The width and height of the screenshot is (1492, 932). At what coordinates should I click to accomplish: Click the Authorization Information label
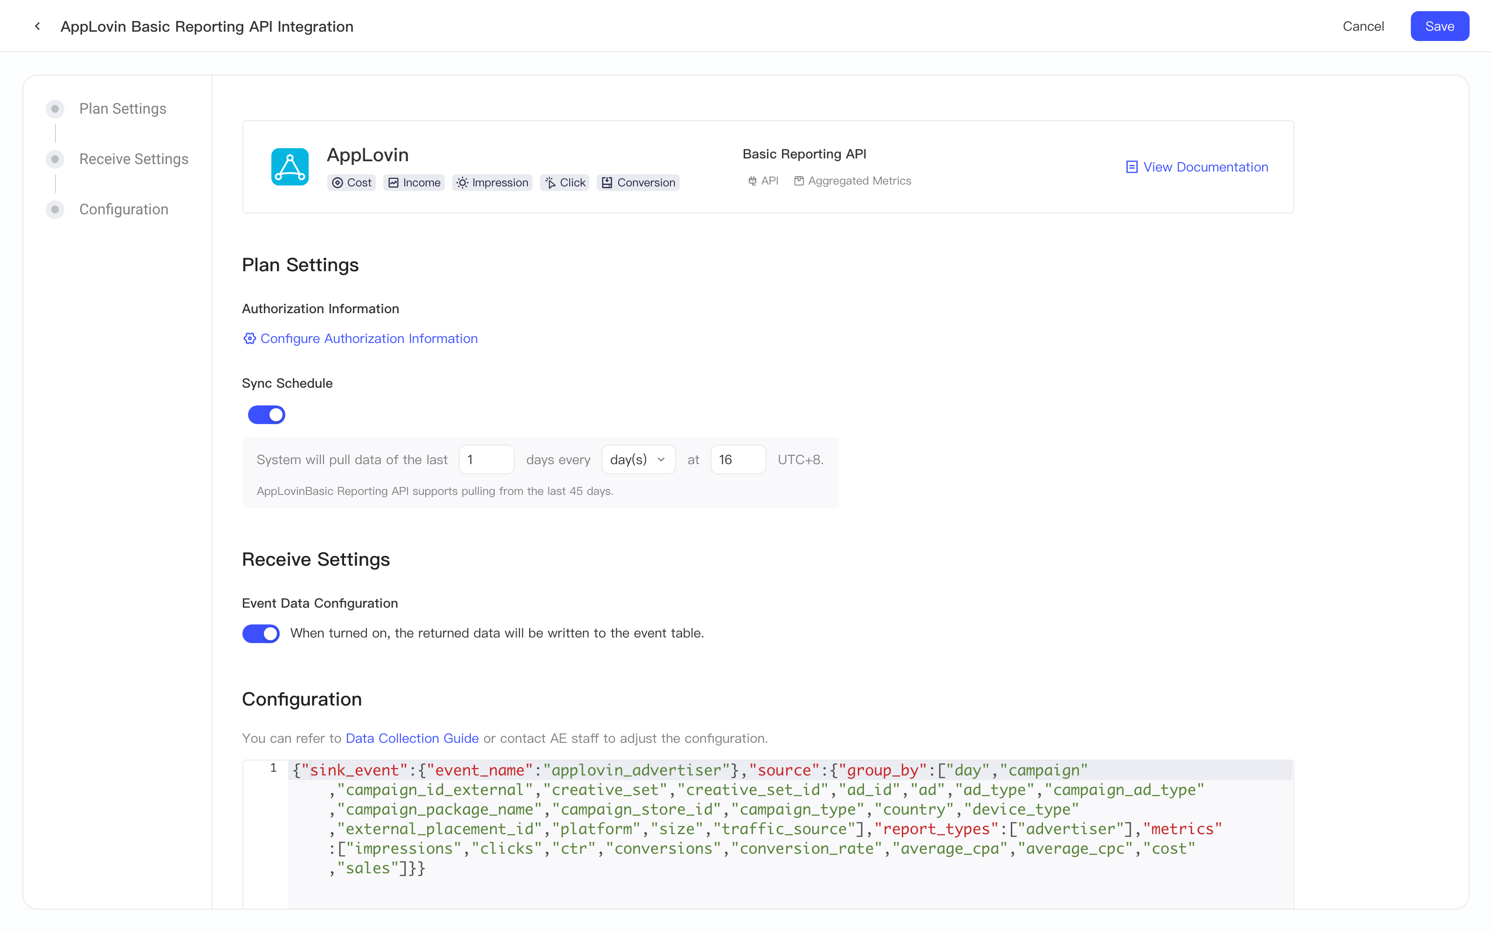(320, 308)
